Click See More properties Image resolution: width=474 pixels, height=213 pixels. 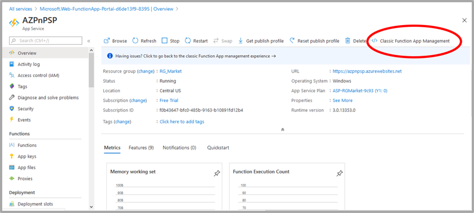pyautogui.click(x=343, y=100)
